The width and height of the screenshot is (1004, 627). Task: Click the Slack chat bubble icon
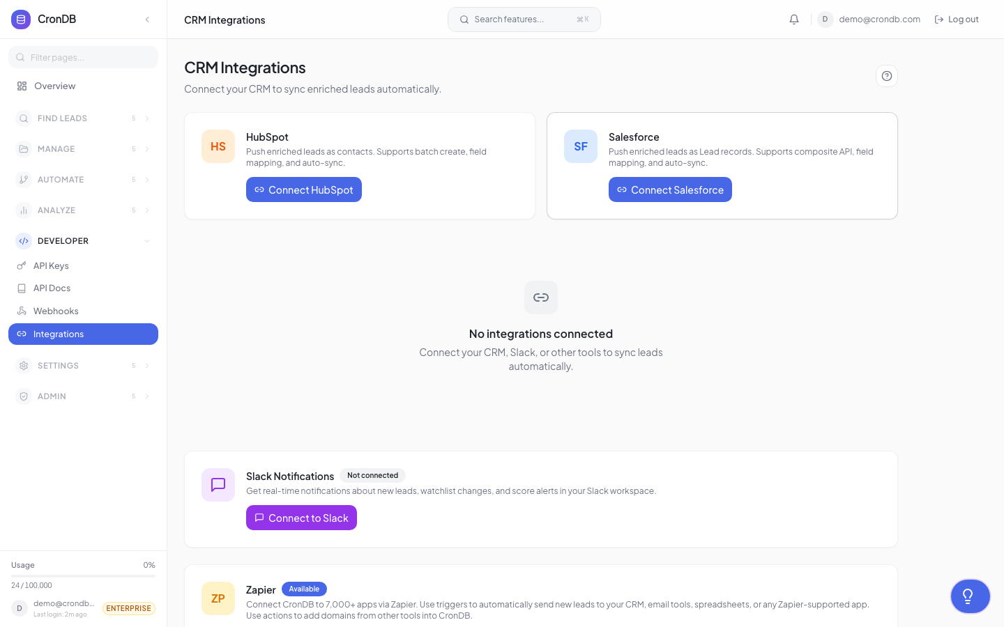[x=218, y=485]
